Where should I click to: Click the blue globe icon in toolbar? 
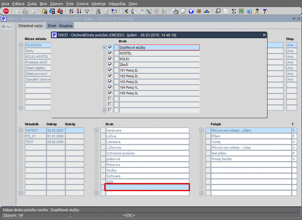(191, 11)
